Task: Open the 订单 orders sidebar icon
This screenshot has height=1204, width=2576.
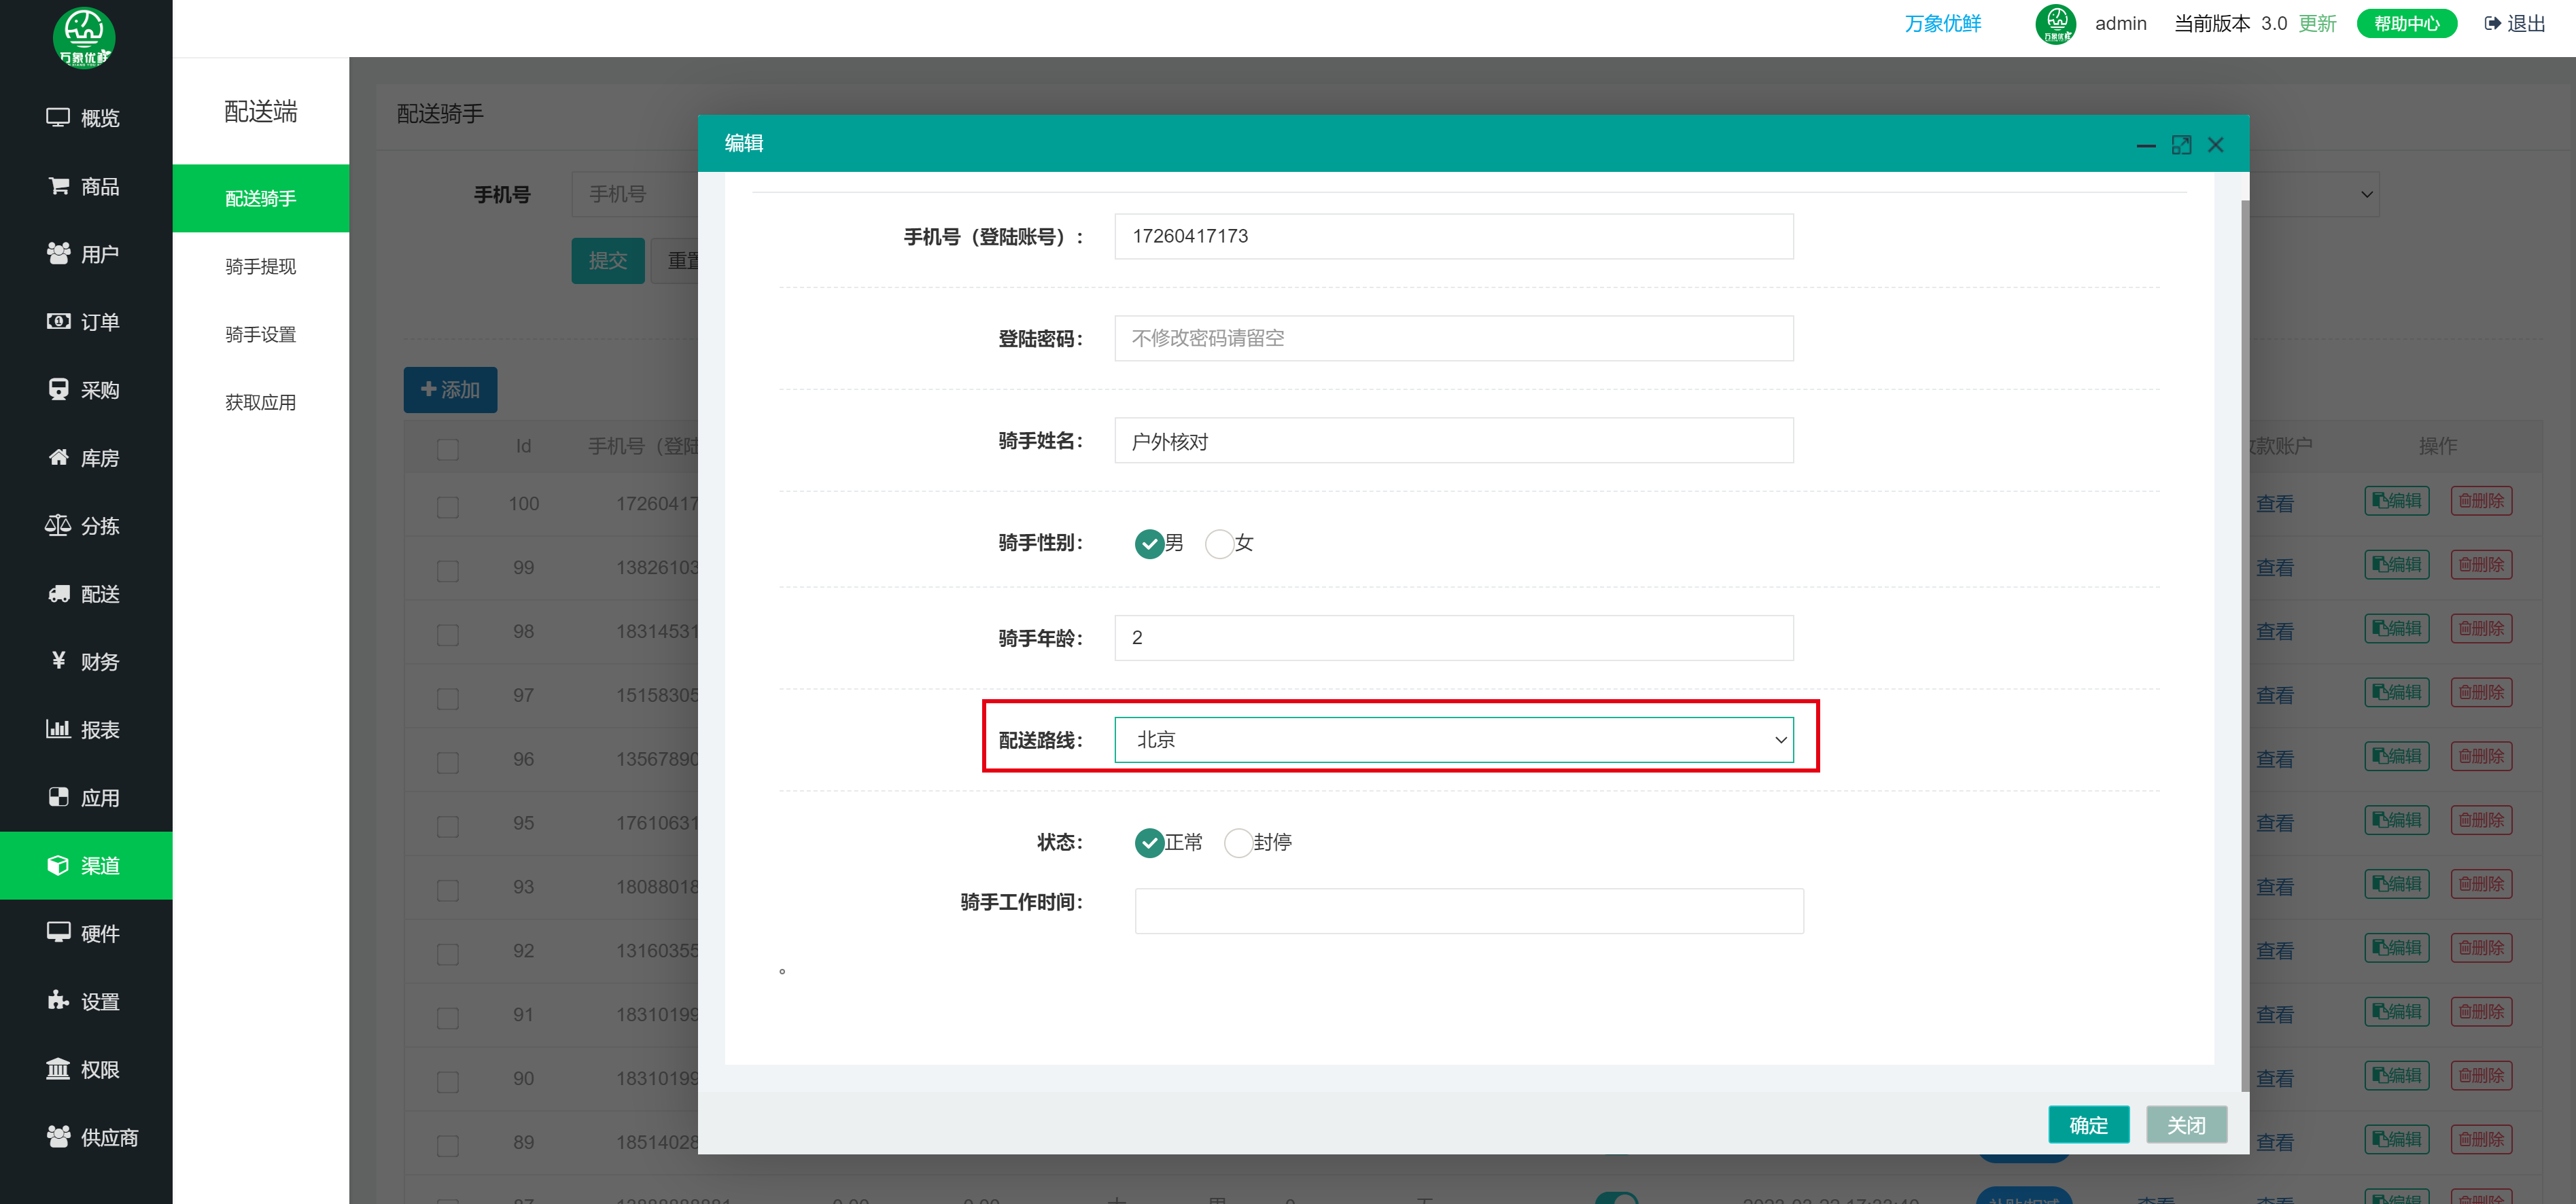Action: tap(58, 321)
